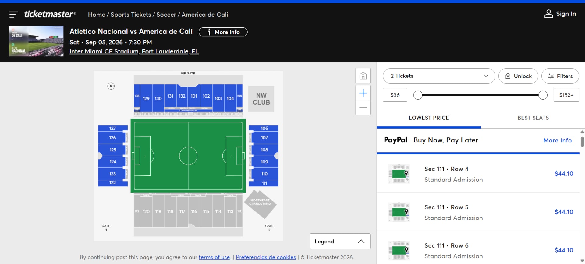Select section 122 on the seat map
This screenshot has height=264, width=585.
pyautogui.click(x=112, y=183)
